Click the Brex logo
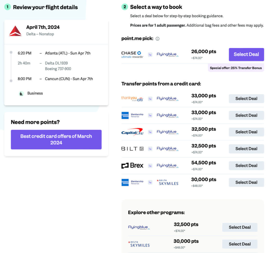Screen dimensions: 266x253 click(x=132, y=165)
